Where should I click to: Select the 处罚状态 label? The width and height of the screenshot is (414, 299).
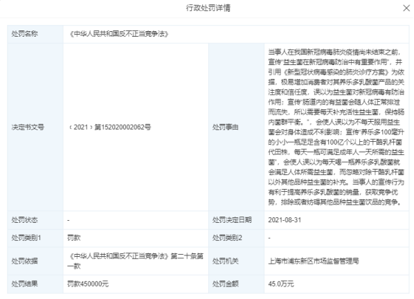pyautogui.click(x=24, y=220)
